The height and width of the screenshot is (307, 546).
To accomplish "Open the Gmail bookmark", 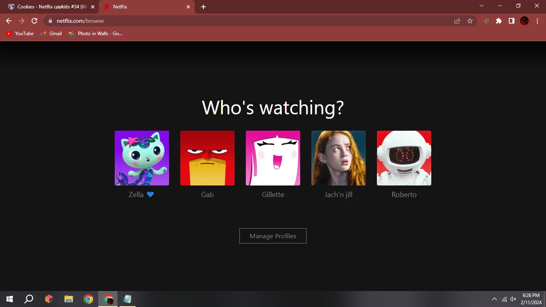I will tap(51, 34).
